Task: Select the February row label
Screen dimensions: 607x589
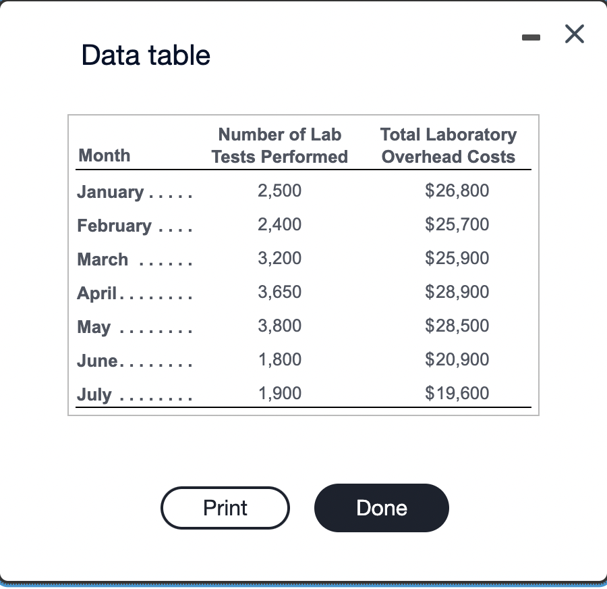Action: click(114, 226)
